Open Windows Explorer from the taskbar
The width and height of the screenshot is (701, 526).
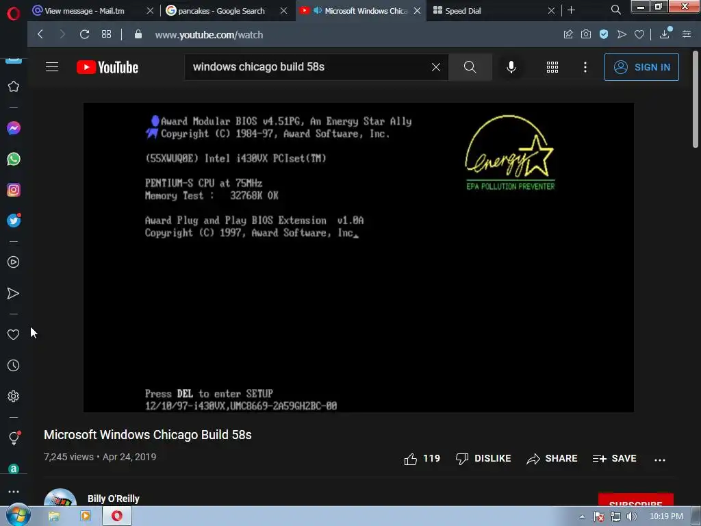click(53, 516)
